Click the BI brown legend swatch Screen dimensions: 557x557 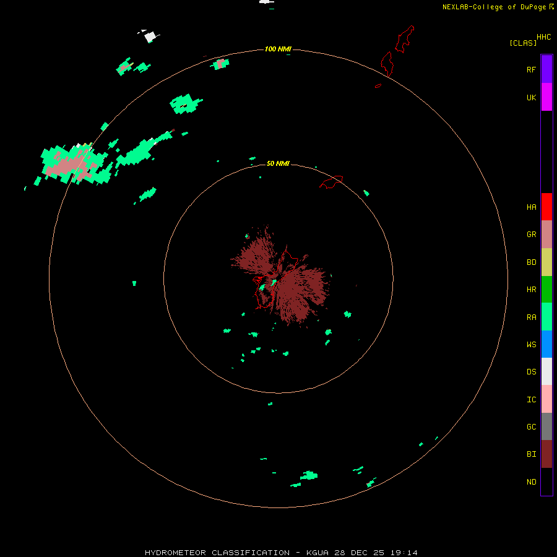point(546,454)
